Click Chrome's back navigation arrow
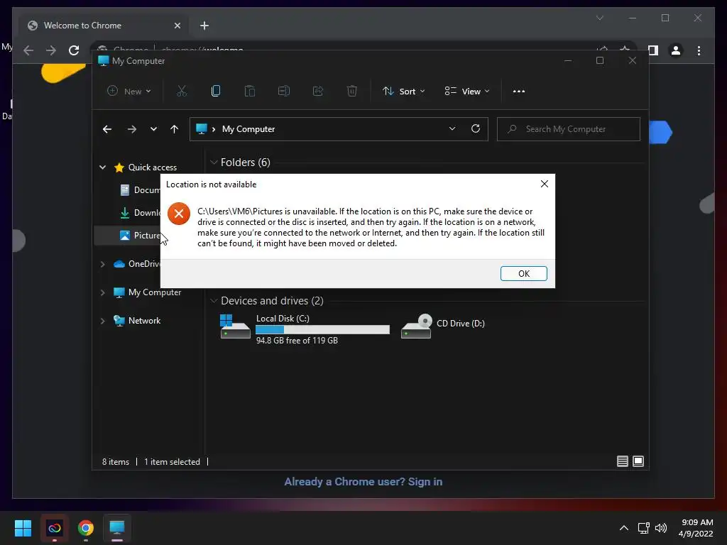The image size is (727, 545). 28,50
